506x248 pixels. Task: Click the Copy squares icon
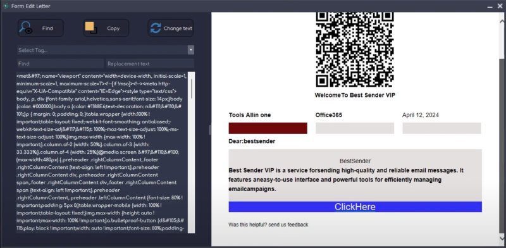pyautogui.click(x=90, y=28)
